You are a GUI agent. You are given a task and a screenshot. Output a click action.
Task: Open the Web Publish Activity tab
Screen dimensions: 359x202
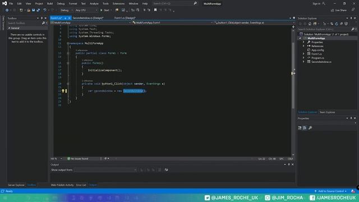[x=62, y=185]
